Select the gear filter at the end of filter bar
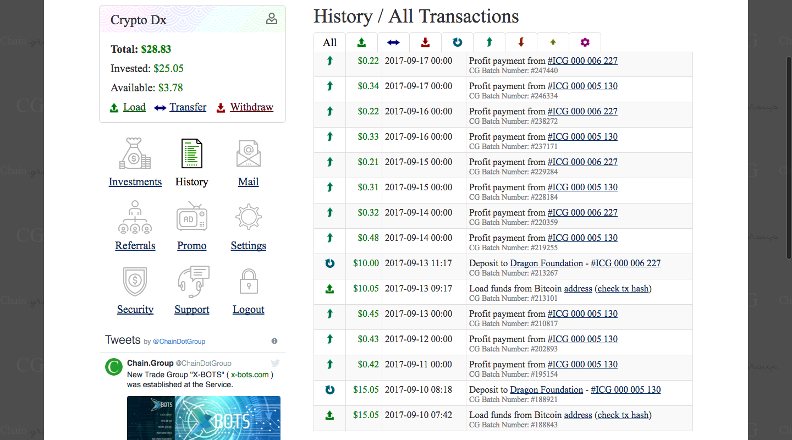792x440 pixels. (585, 42)
